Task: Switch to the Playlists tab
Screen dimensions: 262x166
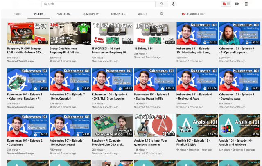Action: (63, 14)
